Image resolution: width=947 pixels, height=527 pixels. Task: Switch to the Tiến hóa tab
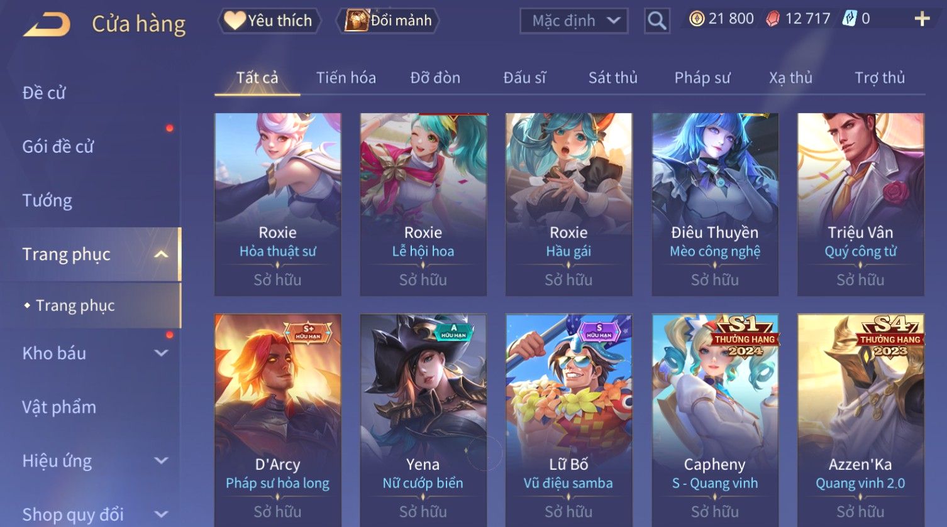tap(346, 78)
